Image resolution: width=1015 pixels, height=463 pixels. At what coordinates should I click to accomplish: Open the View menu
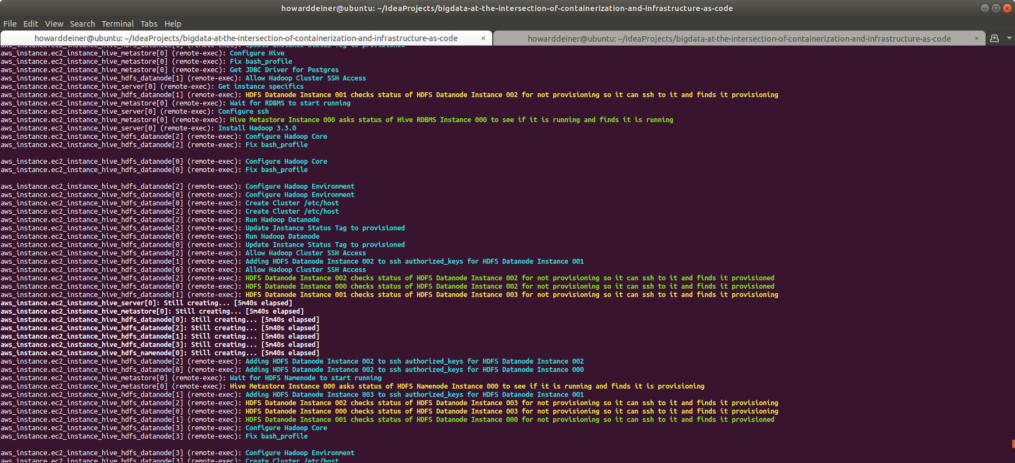pyautogui.click(x=54, y=24)
